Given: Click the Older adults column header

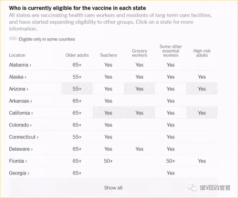Looking at the screenshot, I should 77,55.
